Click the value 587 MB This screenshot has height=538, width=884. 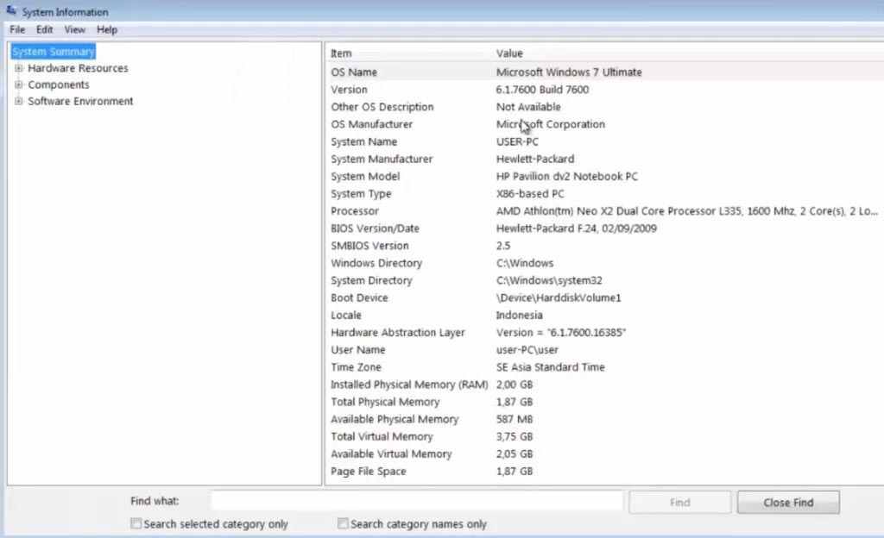coord(515,419)
